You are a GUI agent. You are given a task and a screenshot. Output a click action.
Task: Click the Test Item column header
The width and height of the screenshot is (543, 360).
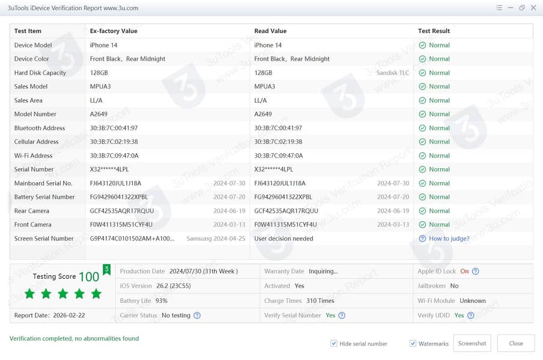tap(28, 31)
